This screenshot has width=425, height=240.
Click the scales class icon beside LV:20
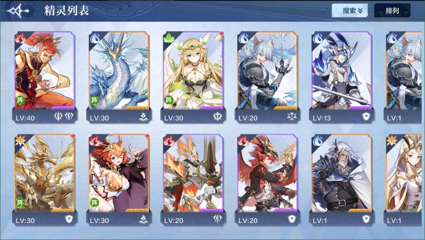[292, 116]
